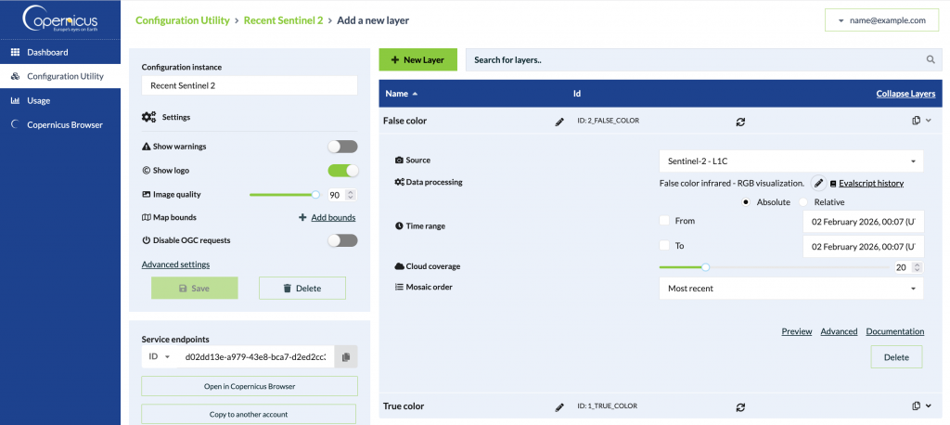
Task: Click the pencil icon next to False color
Action: [x=559, y=122]
